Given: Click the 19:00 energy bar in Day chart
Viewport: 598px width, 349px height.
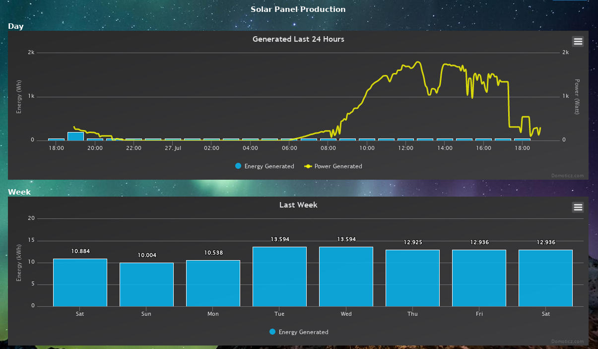Looking at the screenshot, I should [75, 136].
